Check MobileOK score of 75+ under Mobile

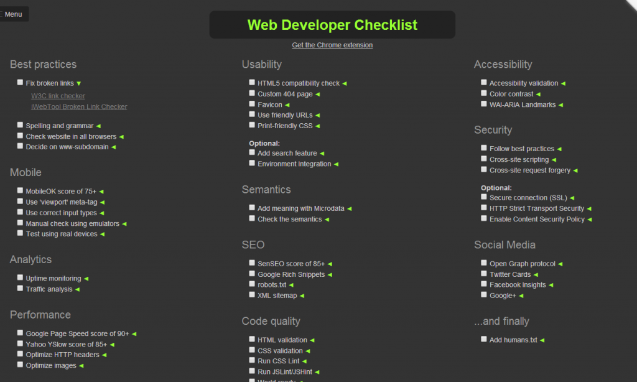coord(20,190)
